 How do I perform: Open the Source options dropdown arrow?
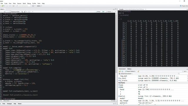[113, 12]
